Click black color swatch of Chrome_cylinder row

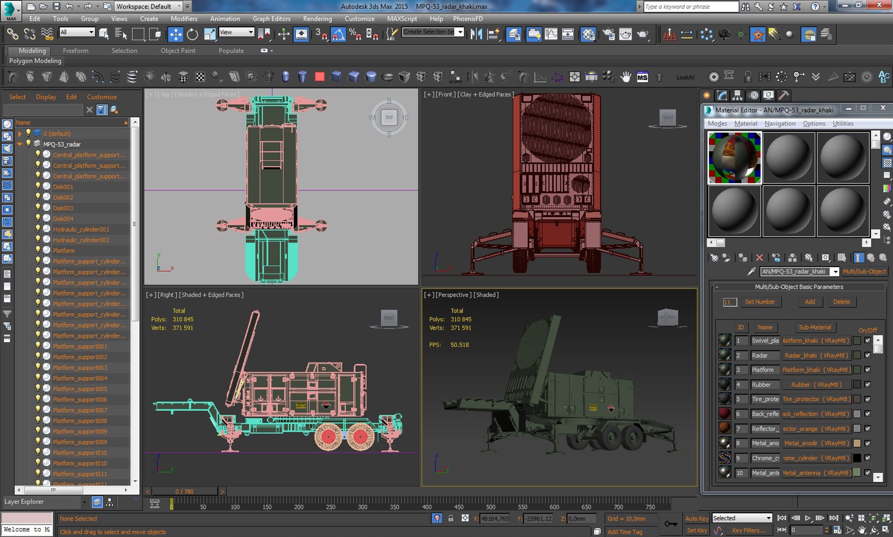857,458
